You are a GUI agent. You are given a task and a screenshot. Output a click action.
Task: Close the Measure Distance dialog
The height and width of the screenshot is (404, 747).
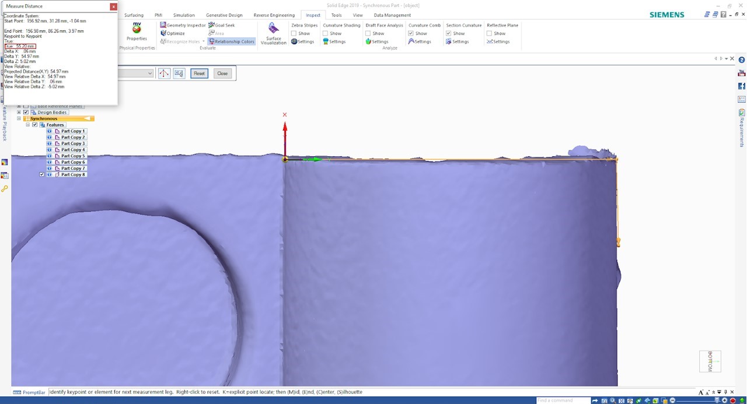pyautogui.click(x=113, y=6)
